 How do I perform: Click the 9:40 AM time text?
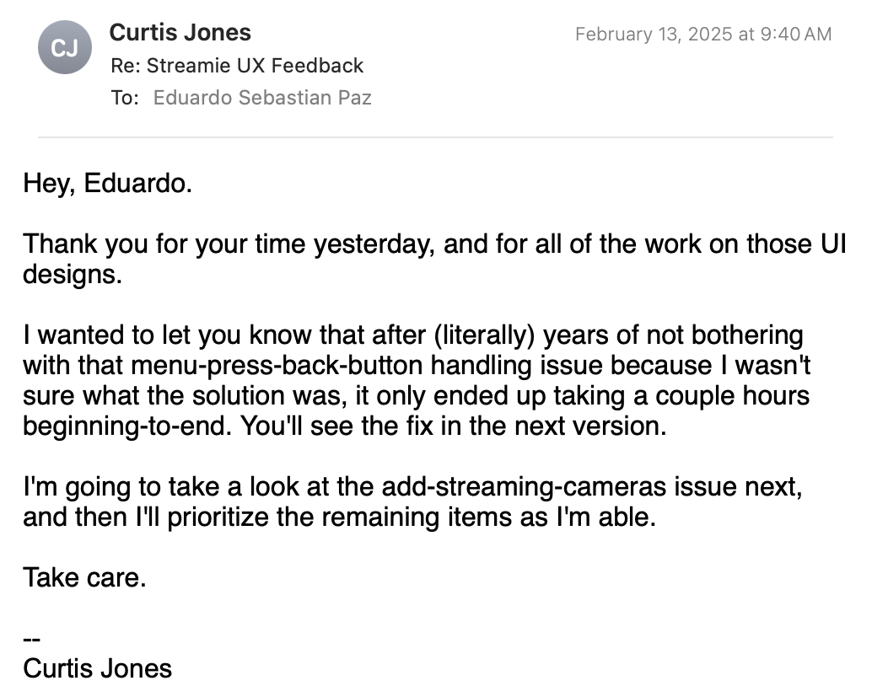[x=796, y=34]
